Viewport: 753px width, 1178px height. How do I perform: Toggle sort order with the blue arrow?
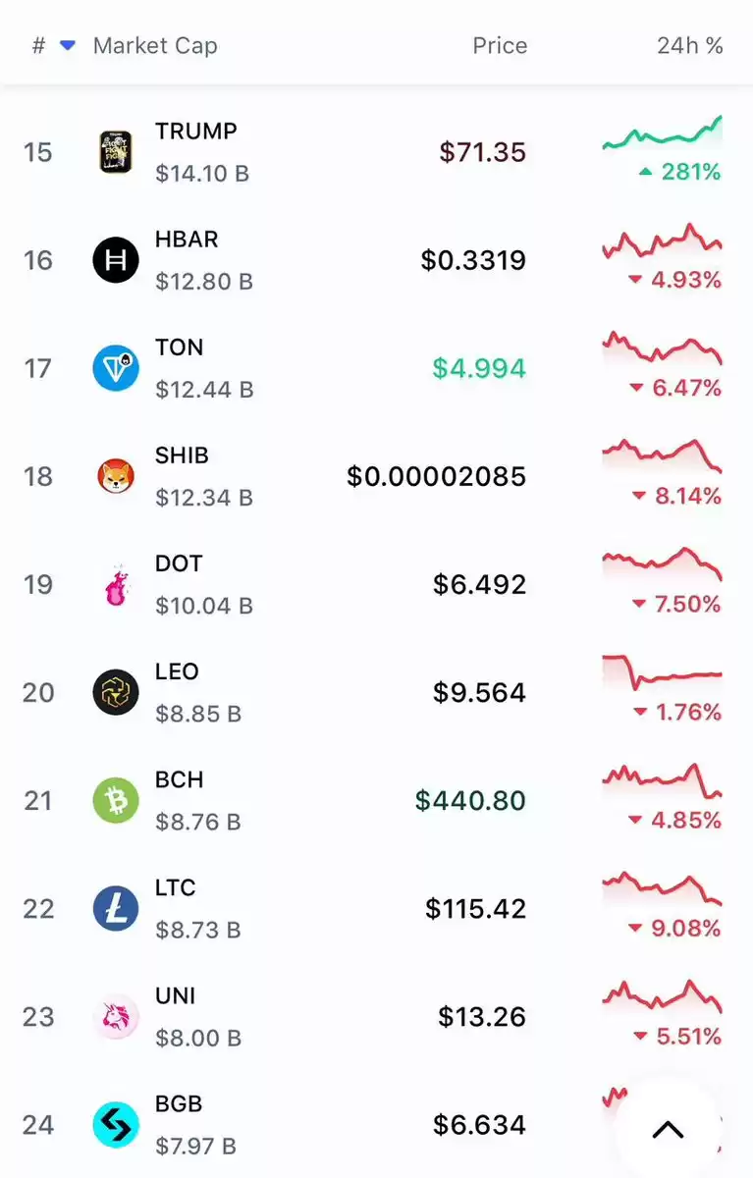(x=67, y=45)
